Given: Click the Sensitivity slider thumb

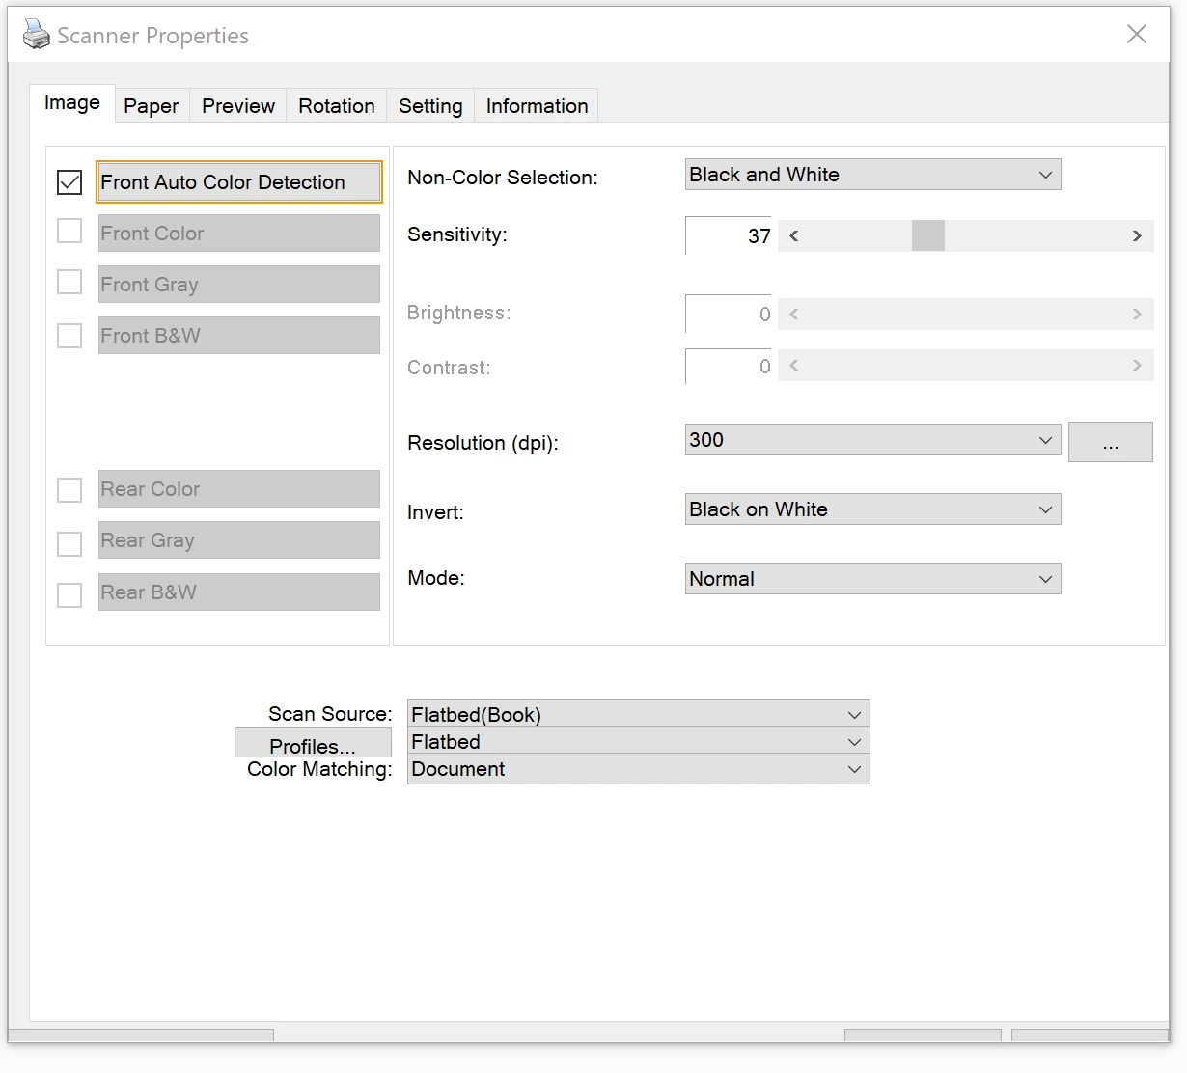Looking at the screenshot, I should (x=928, y=235).
